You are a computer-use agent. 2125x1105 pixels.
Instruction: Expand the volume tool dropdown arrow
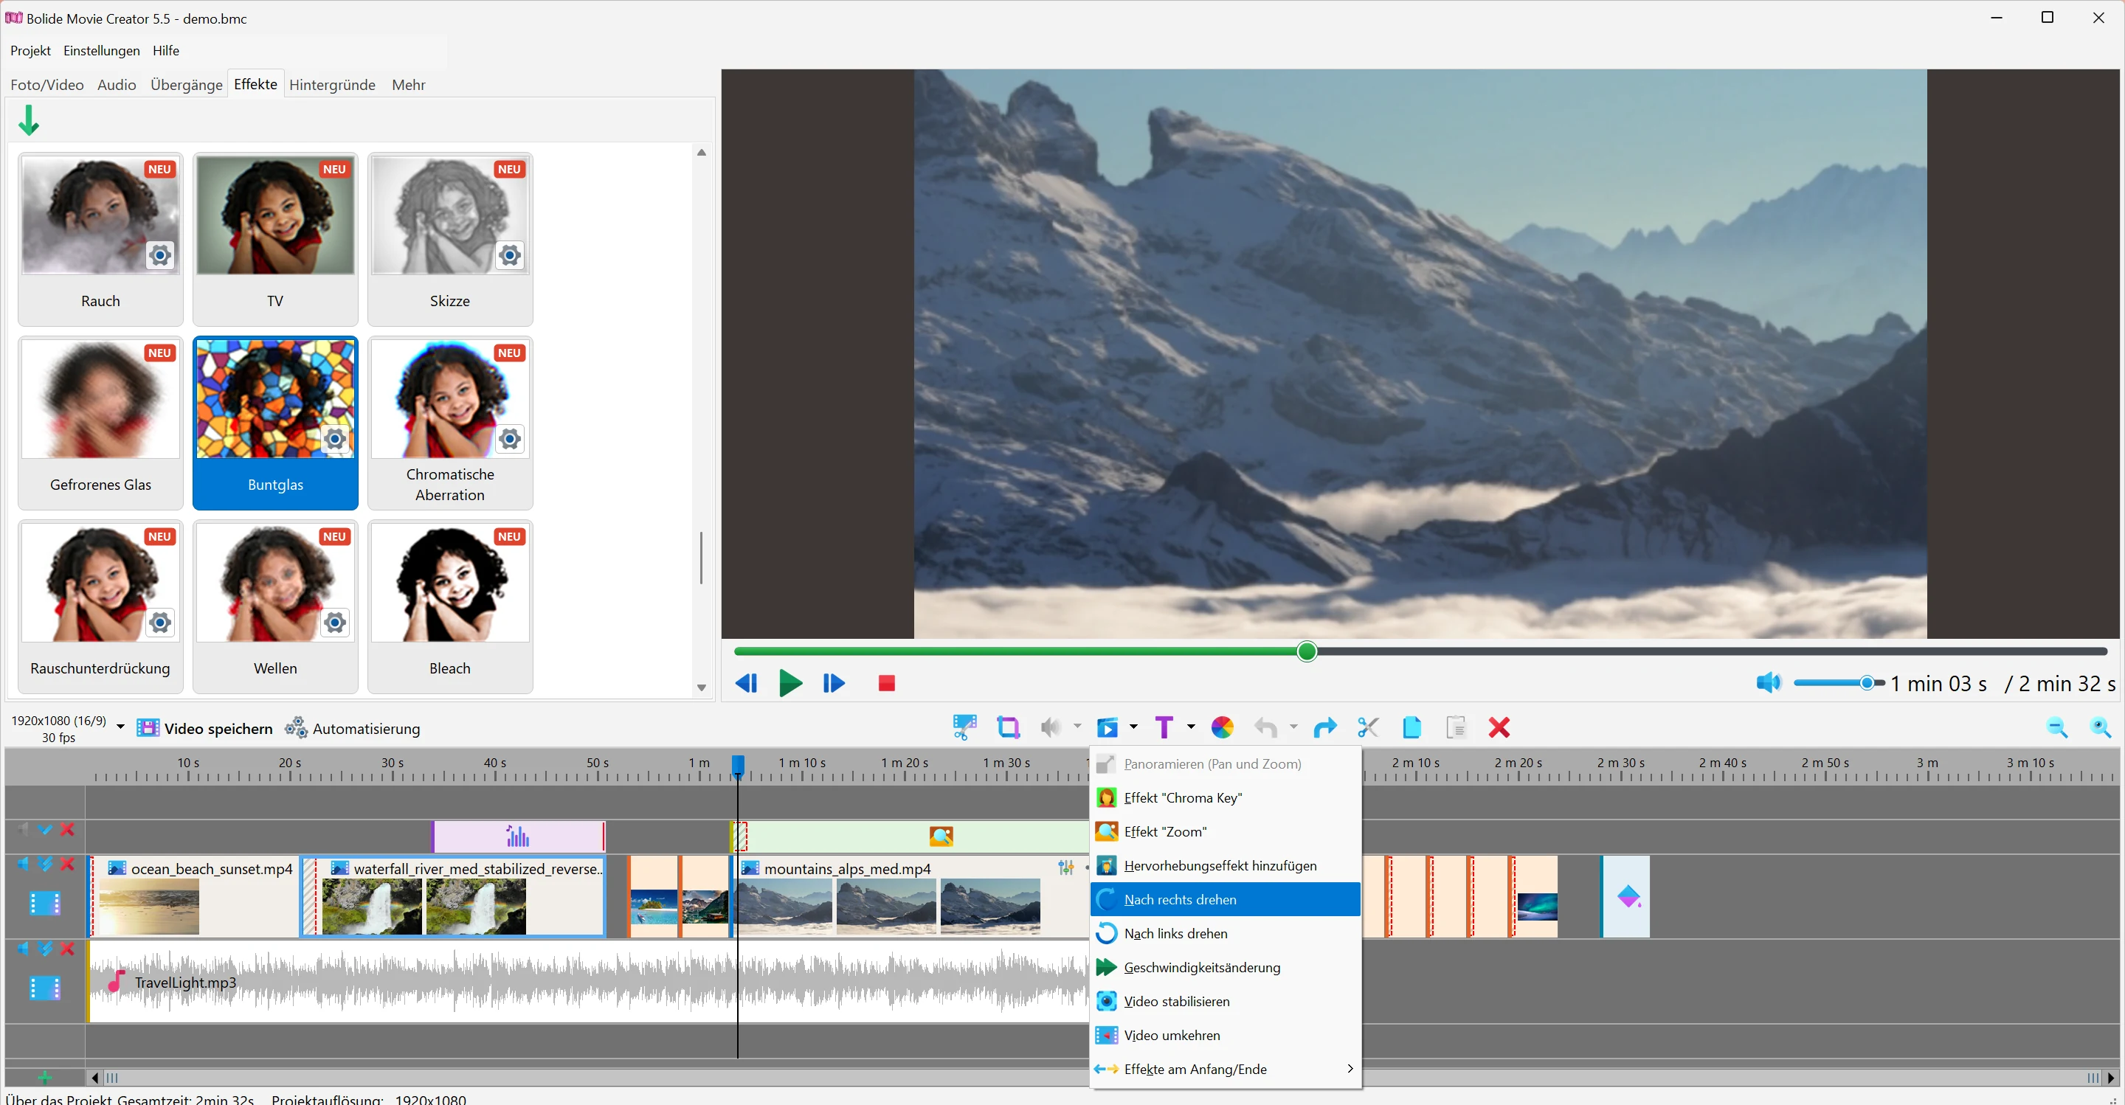1077,727
